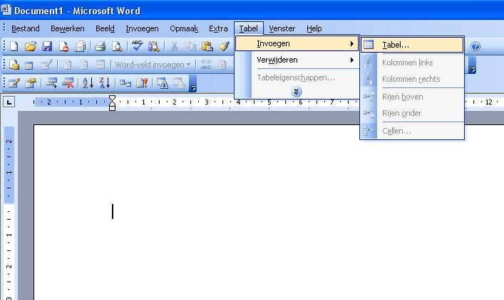Click in the blank document page

click(x=269, y=212)
